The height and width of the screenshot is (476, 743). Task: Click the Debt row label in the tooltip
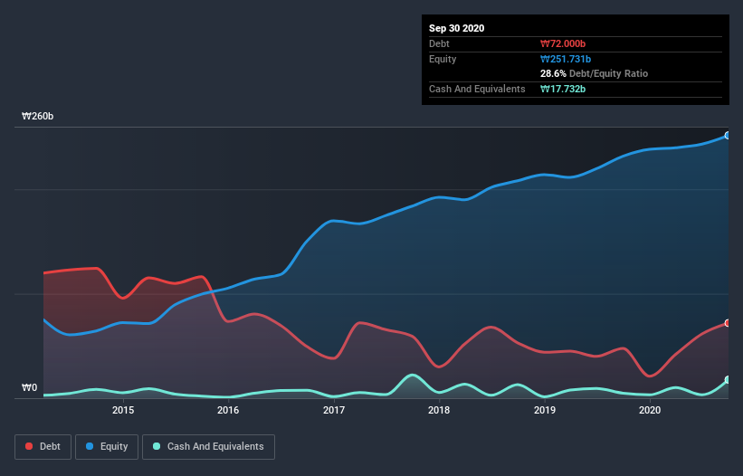pyautogui.click(x=439, y=43)
